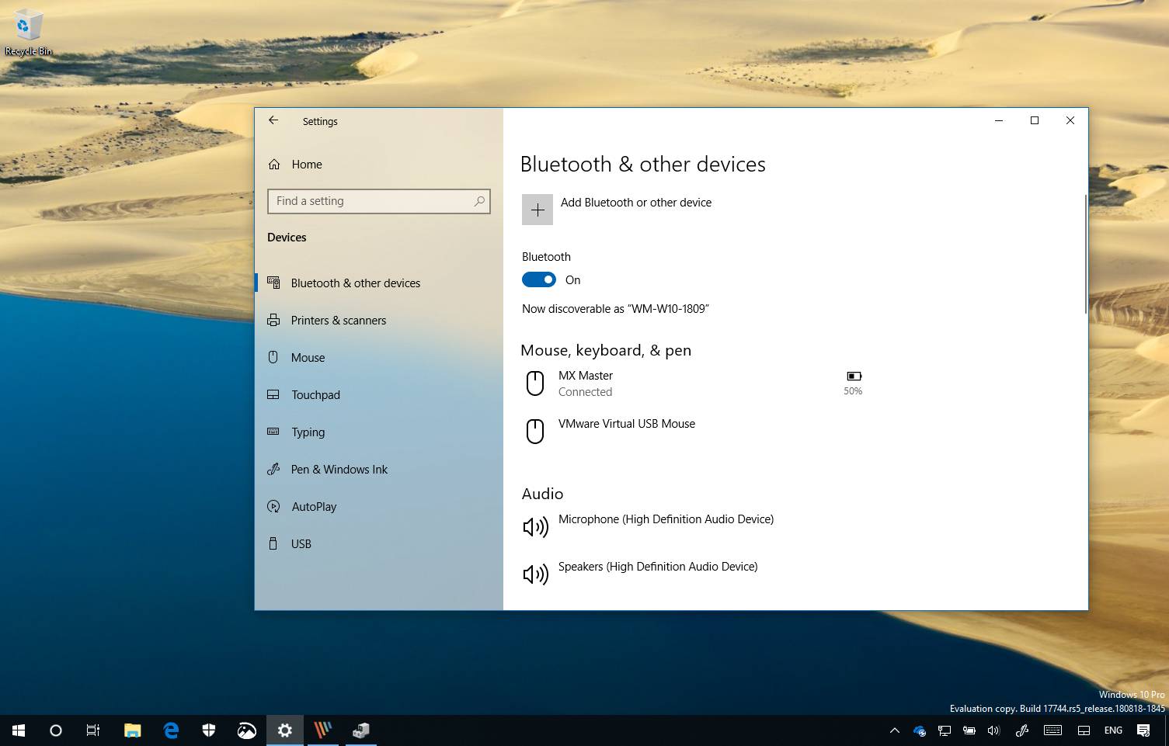This screenshot has width=1169, height=746.
Task: Select the Microphone audio device icon
Action: (x=536, y=527)
